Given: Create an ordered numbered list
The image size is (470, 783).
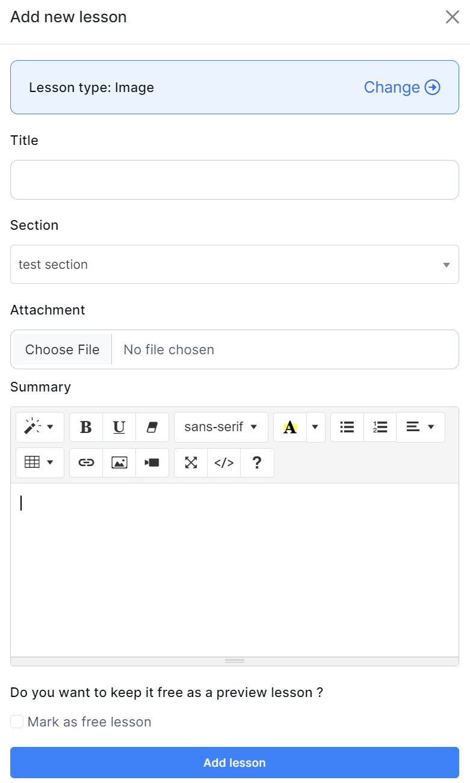Looking at the screenshot, I should tap(380, 427).
